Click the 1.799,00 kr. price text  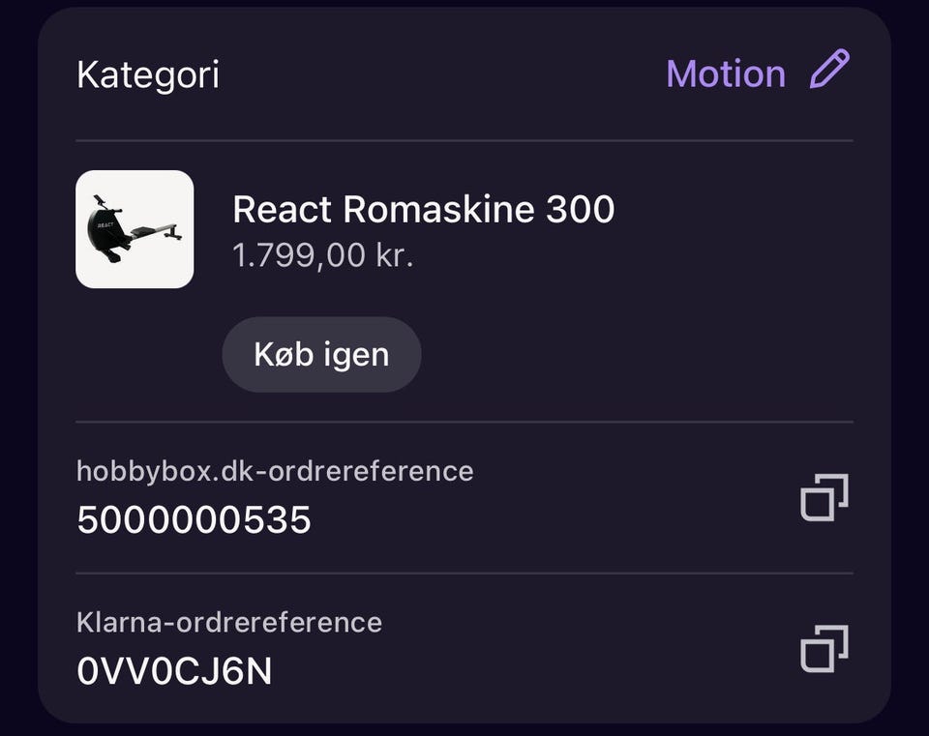click(x=322, y=256)
